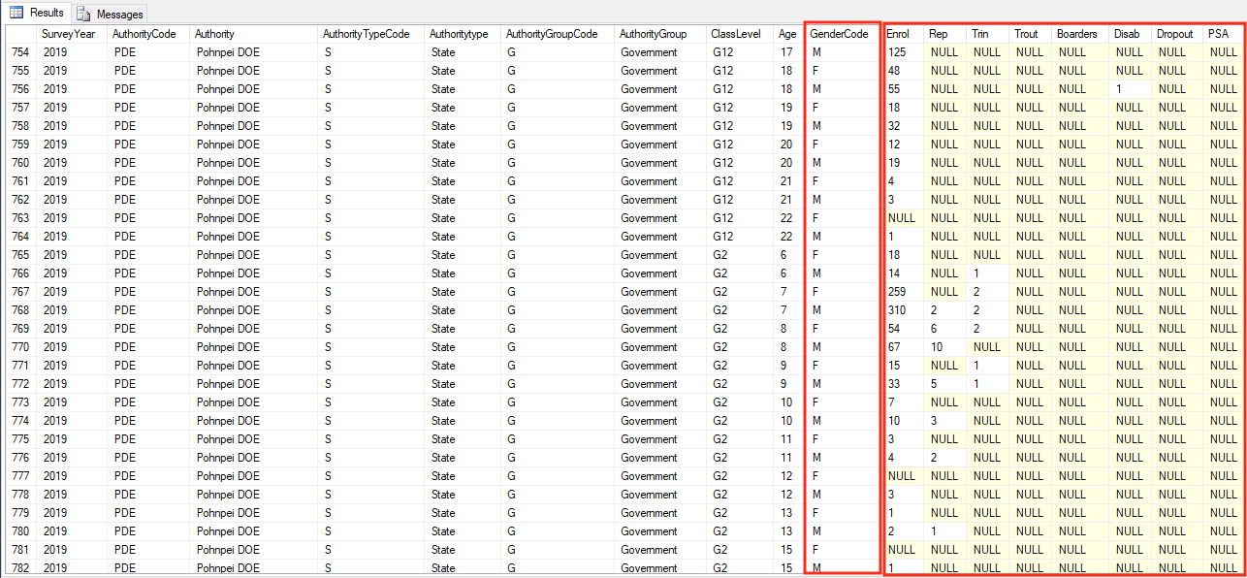Select the Disab value 1 in row 756
This screenshot has width=1247, height=578.
click(x=1119, y=89)
